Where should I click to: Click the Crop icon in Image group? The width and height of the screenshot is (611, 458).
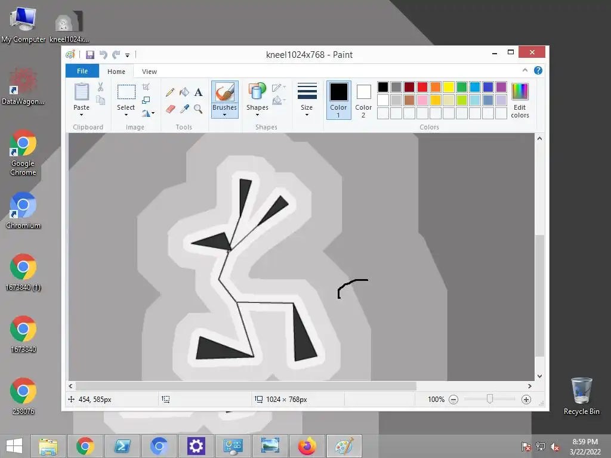tap(146, 87)
